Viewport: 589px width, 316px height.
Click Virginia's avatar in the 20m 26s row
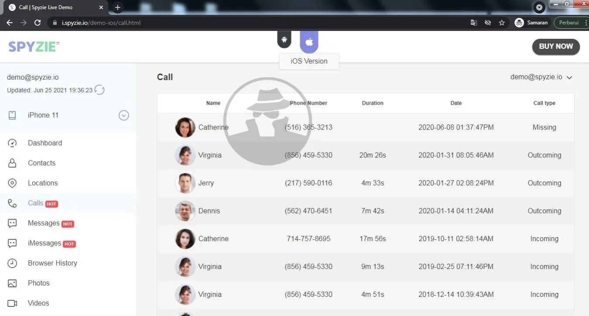(185, 155)
